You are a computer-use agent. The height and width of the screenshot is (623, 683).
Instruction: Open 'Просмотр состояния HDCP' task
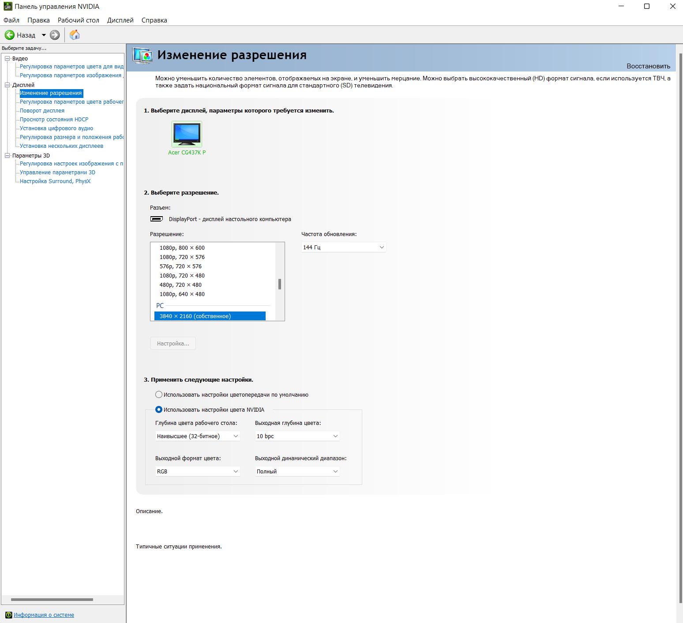pyautogui.click(x=54, y=119)
